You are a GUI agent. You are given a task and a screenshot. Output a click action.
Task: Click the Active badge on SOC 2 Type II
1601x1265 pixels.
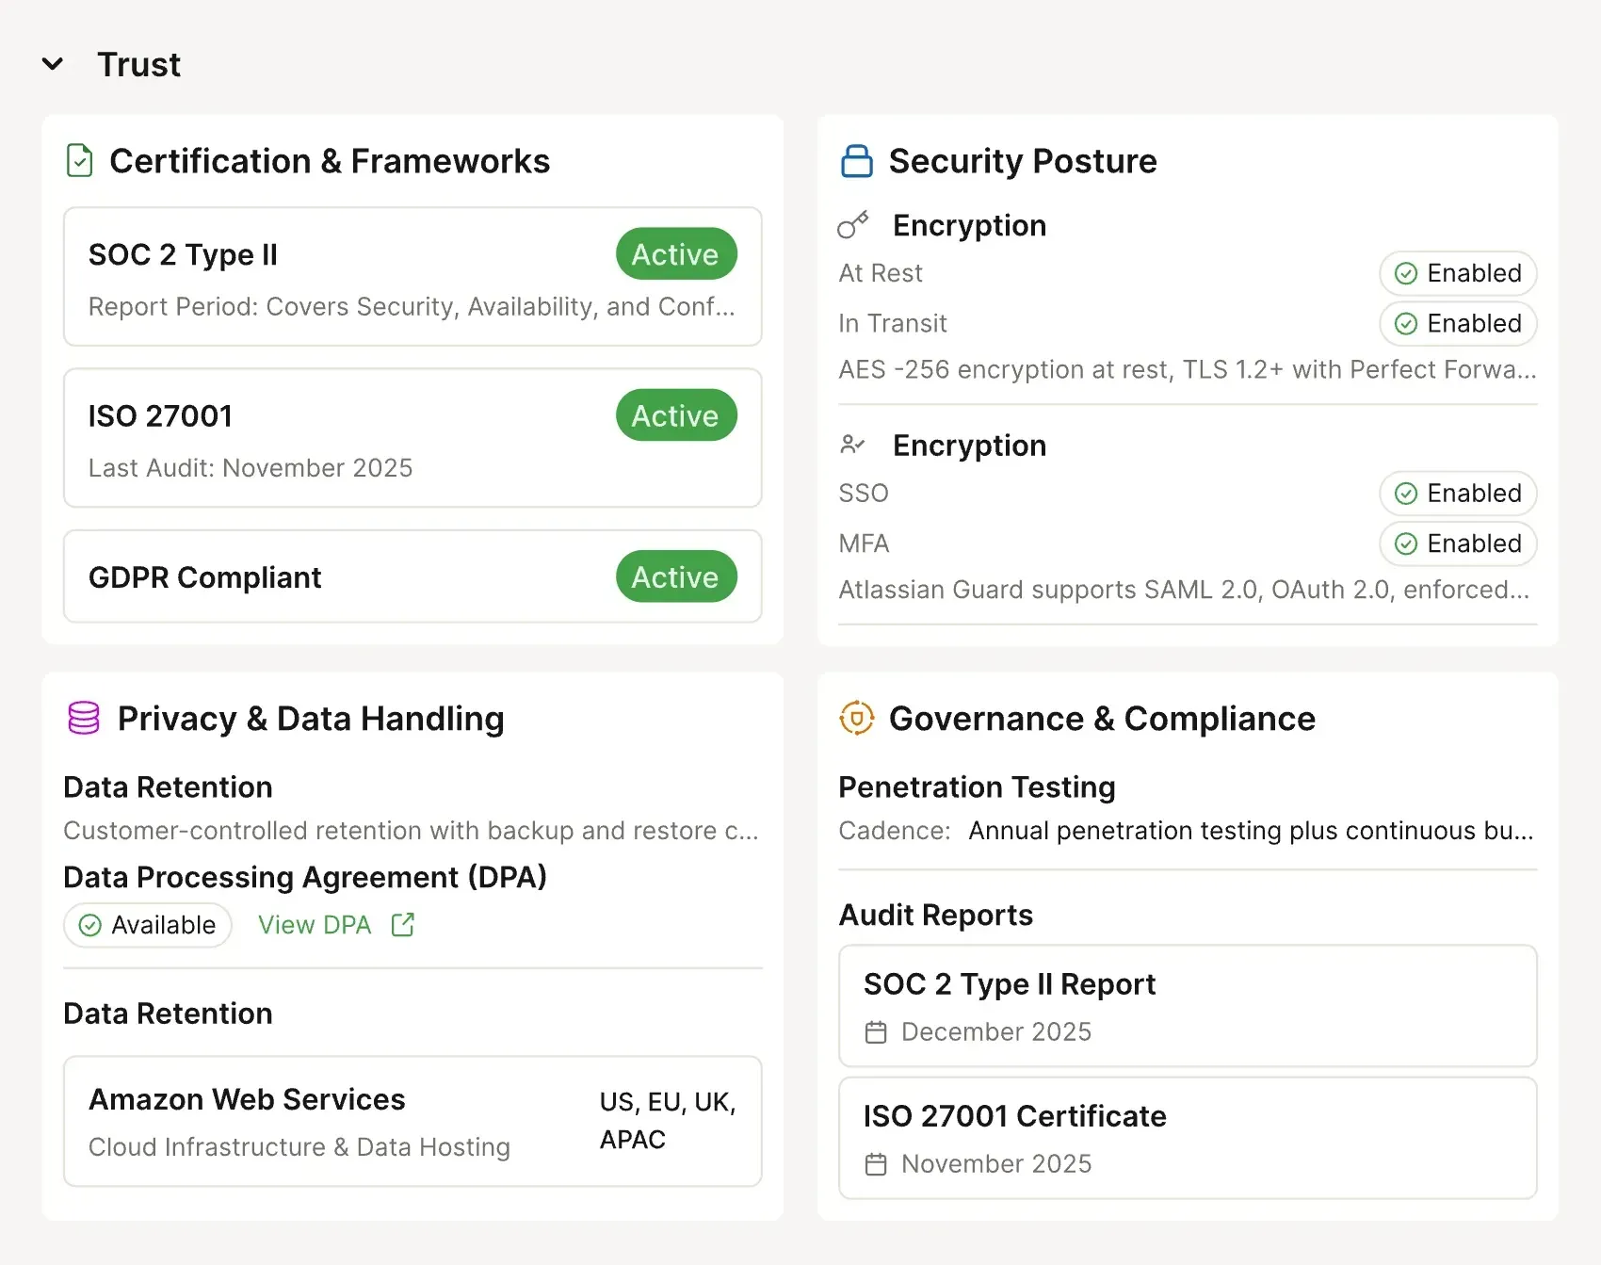tap(675, 254)
